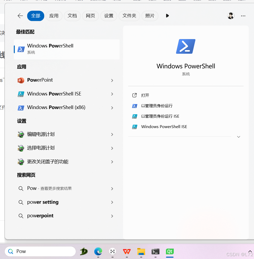Expand the power setting suggestion chevron
254x259 pixels.
(x=112, y=202)
